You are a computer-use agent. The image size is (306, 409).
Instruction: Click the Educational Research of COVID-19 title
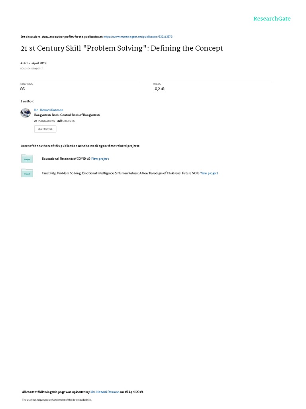[66, 159]
